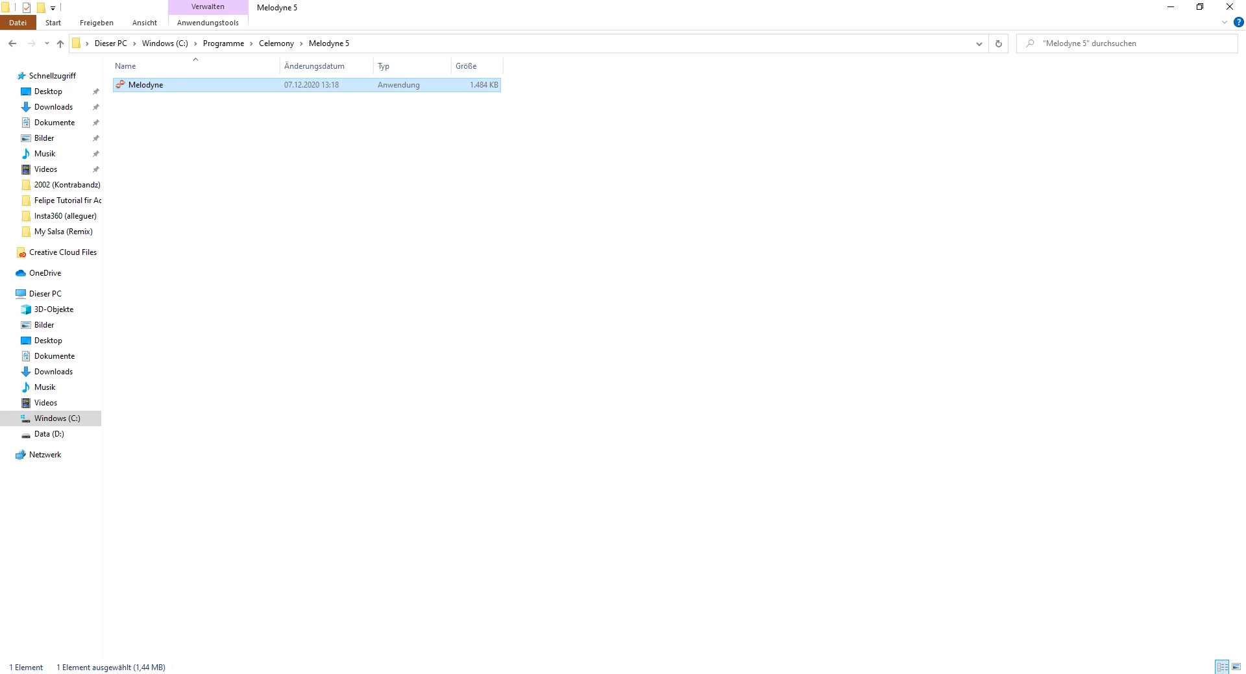Image resolution: width=1246 pixels, height=674 pixels.
Task: Open Videos under Dieser PC
Action: point(45,403)
